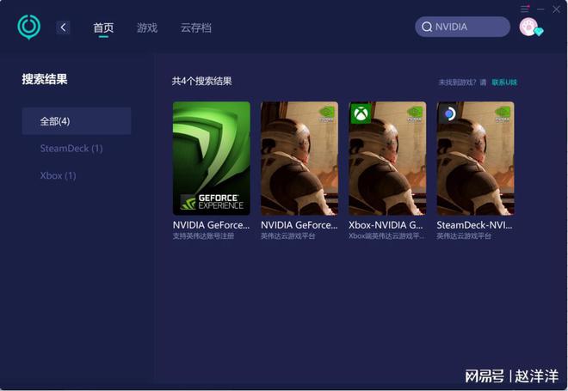
Task: Click the 共4个搜索结果 count text
Action: [201, 81]
